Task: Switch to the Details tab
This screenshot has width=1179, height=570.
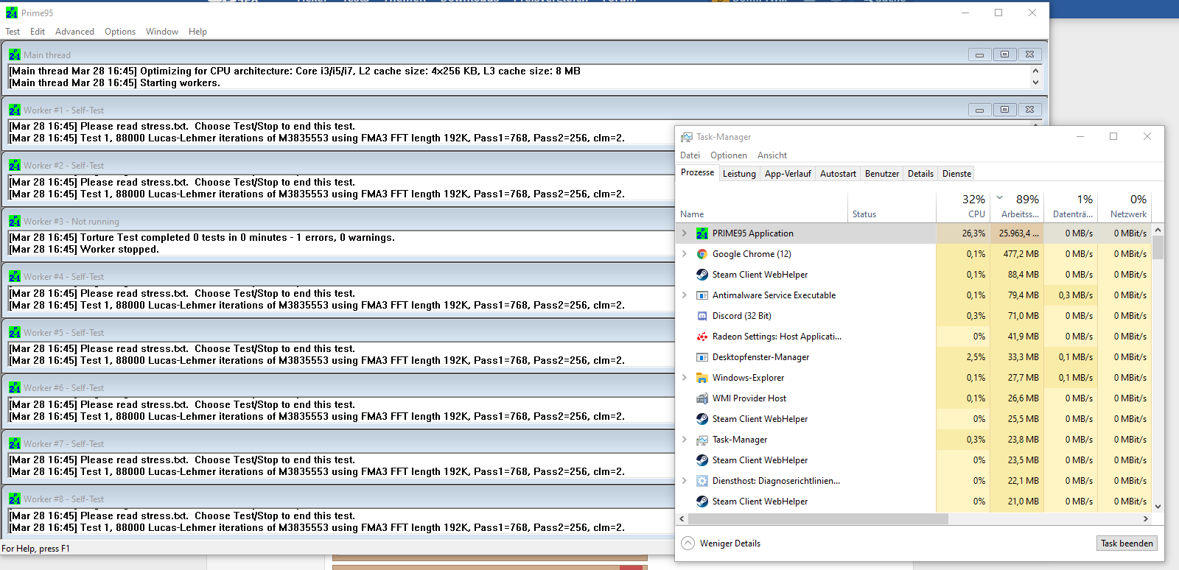Action: 920,174
